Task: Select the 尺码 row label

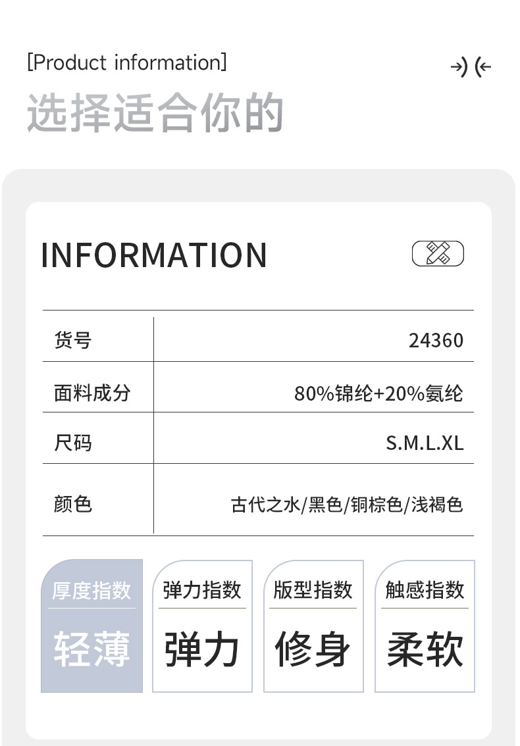Action: point(72,443)
